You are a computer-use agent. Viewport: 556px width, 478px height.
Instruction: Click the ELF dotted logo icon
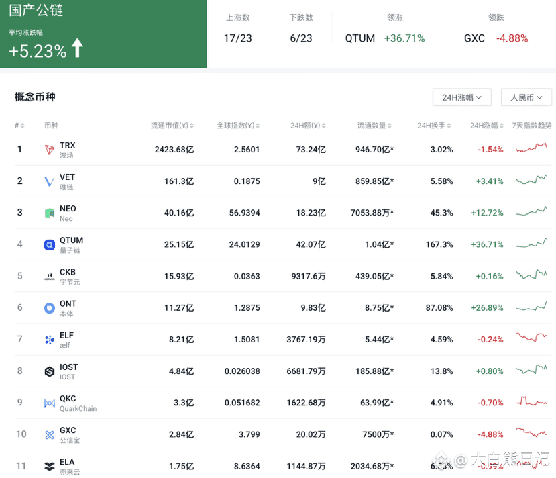(x=49, y=340)
